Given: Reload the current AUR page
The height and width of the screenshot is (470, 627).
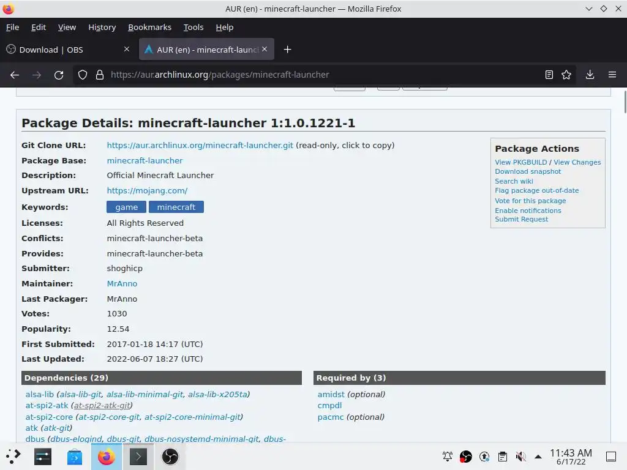Looking at the screenshot, I should [x=59, y=75].
